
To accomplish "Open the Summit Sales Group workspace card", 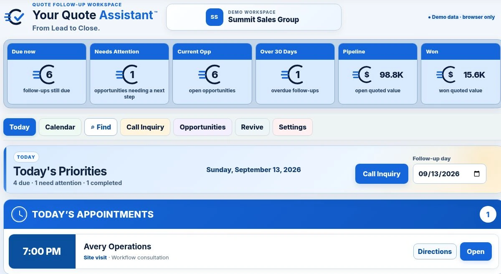I will pyautogui.click(x=254, y=17).
